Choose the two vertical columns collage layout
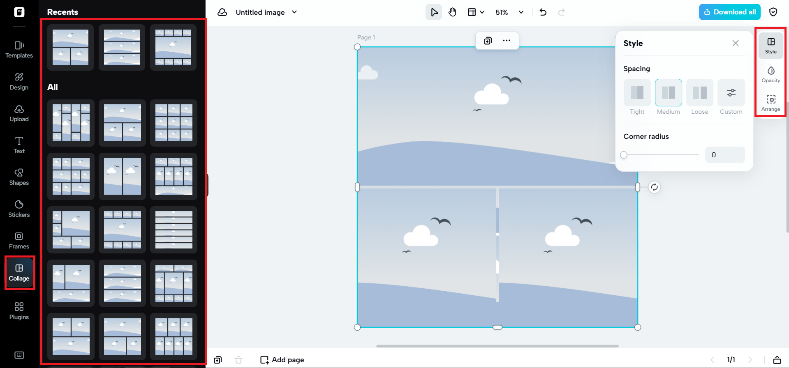 coord(123,177)
